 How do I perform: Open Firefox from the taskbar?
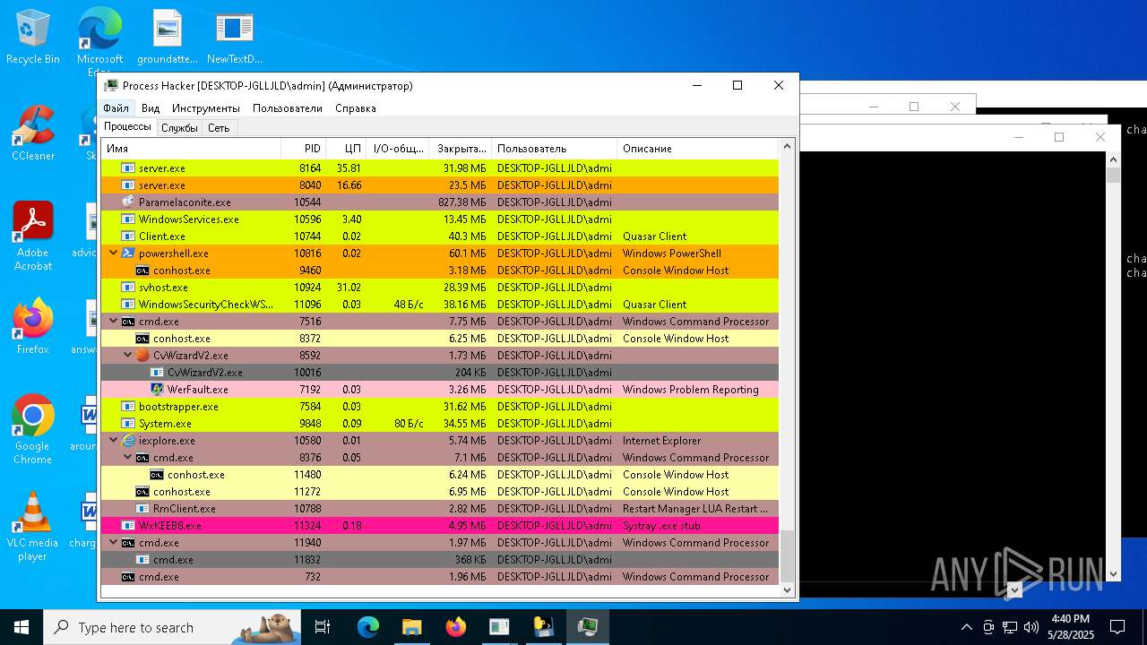point(455,627)
